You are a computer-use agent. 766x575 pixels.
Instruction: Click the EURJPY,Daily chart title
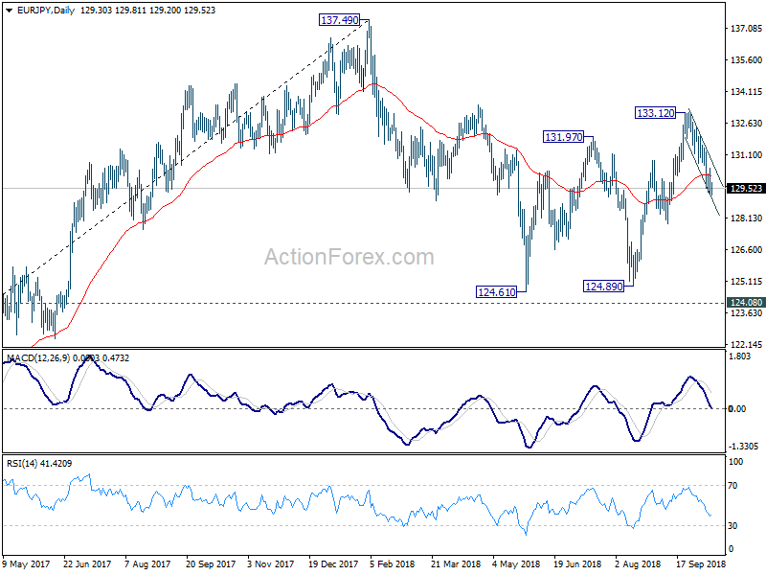[45, 11]
